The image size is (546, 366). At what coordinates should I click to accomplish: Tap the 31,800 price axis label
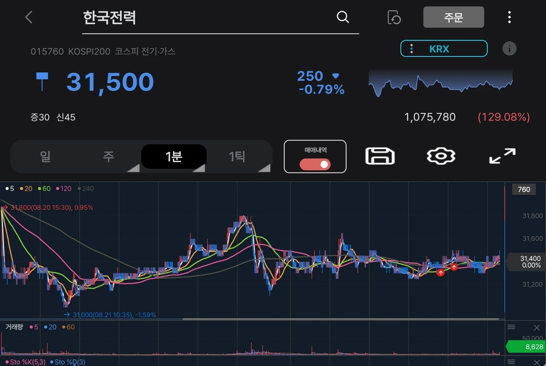pyautogui.click(x=532, y=216)
